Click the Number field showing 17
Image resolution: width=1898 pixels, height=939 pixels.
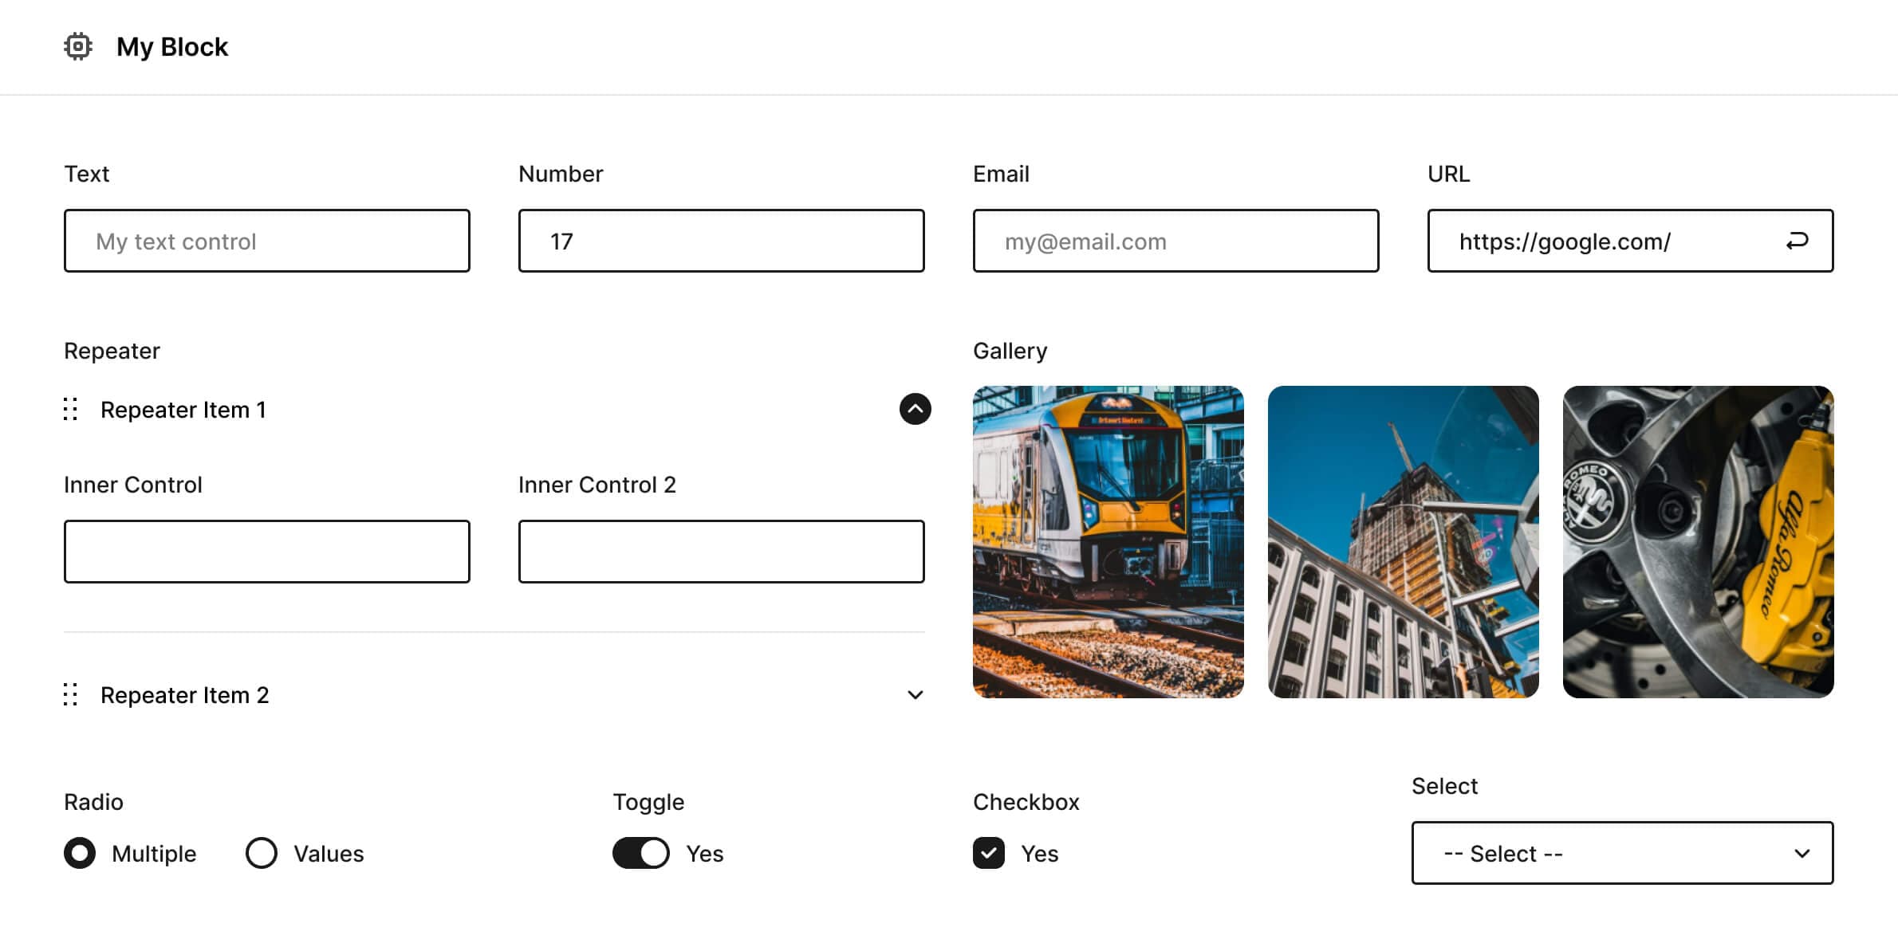click(x=720, y=241)
